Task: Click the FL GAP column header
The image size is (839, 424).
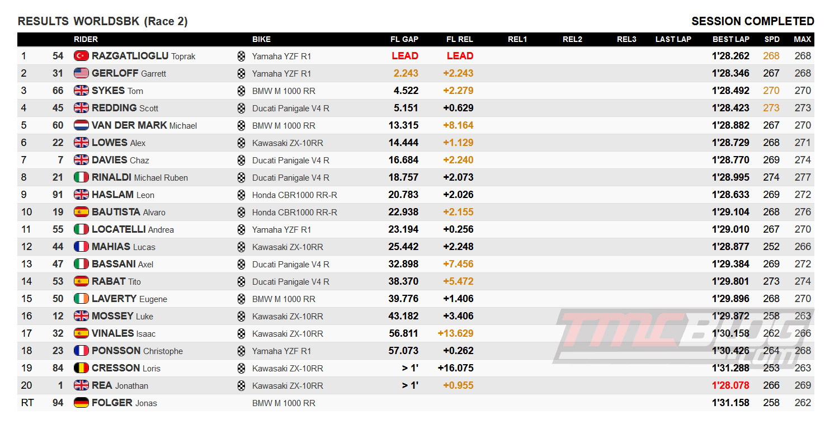Action: (x=404, y=39)
